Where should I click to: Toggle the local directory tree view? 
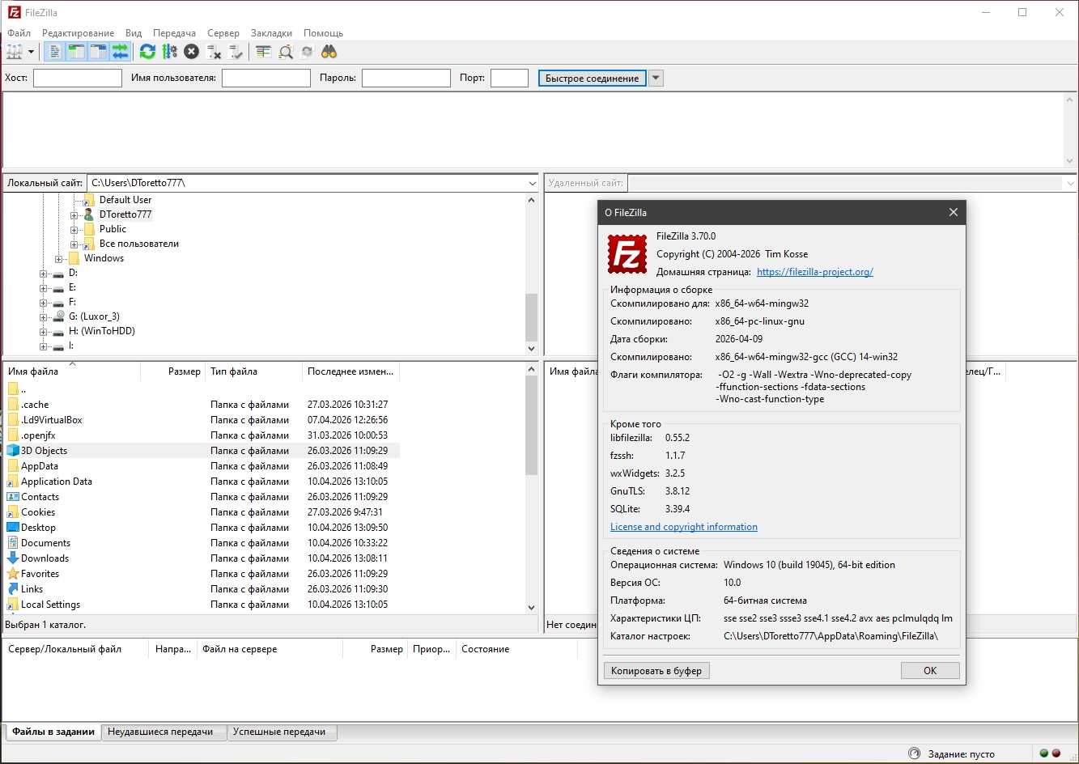76,52
